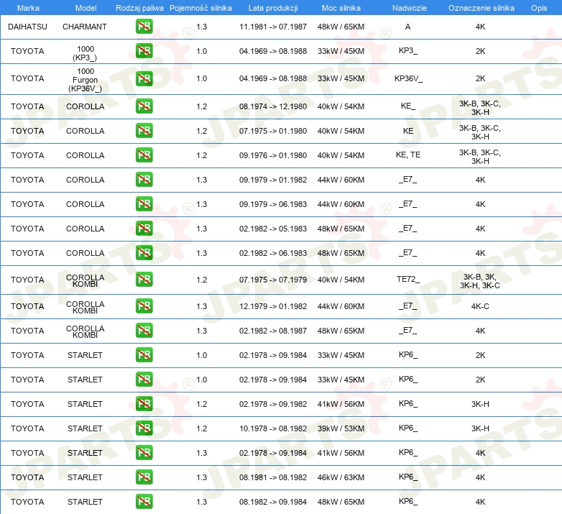Select the fuel icon for the Corolla Kombi 4K-C row
Image resolution: width=562 pixels, height=514 pixels.
[144, 306]
